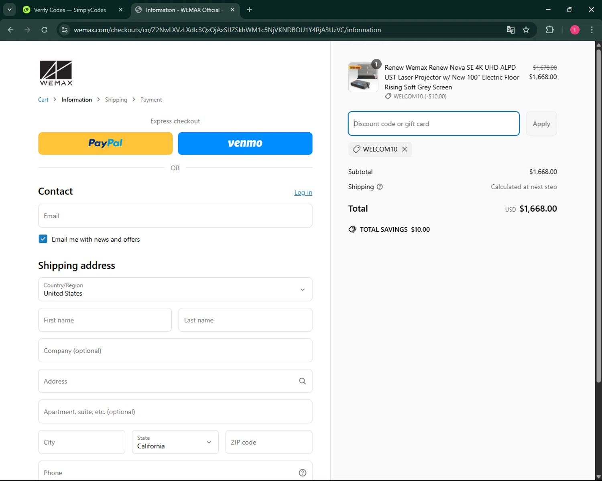Focus the Last name field
The width and height of the screenshot is (602, 481).
(245, 320)
